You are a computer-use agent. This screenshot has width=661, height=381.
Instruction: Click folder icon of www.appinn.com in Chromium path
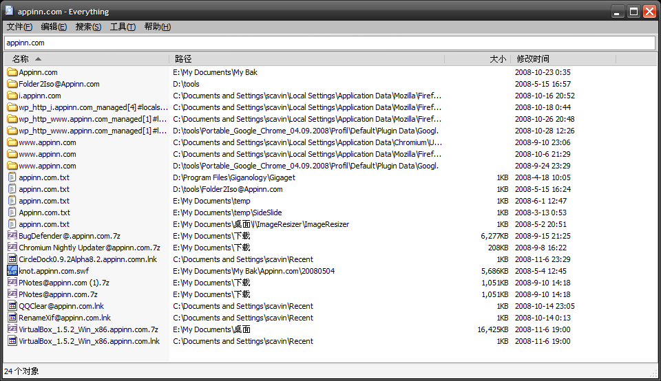12,142
